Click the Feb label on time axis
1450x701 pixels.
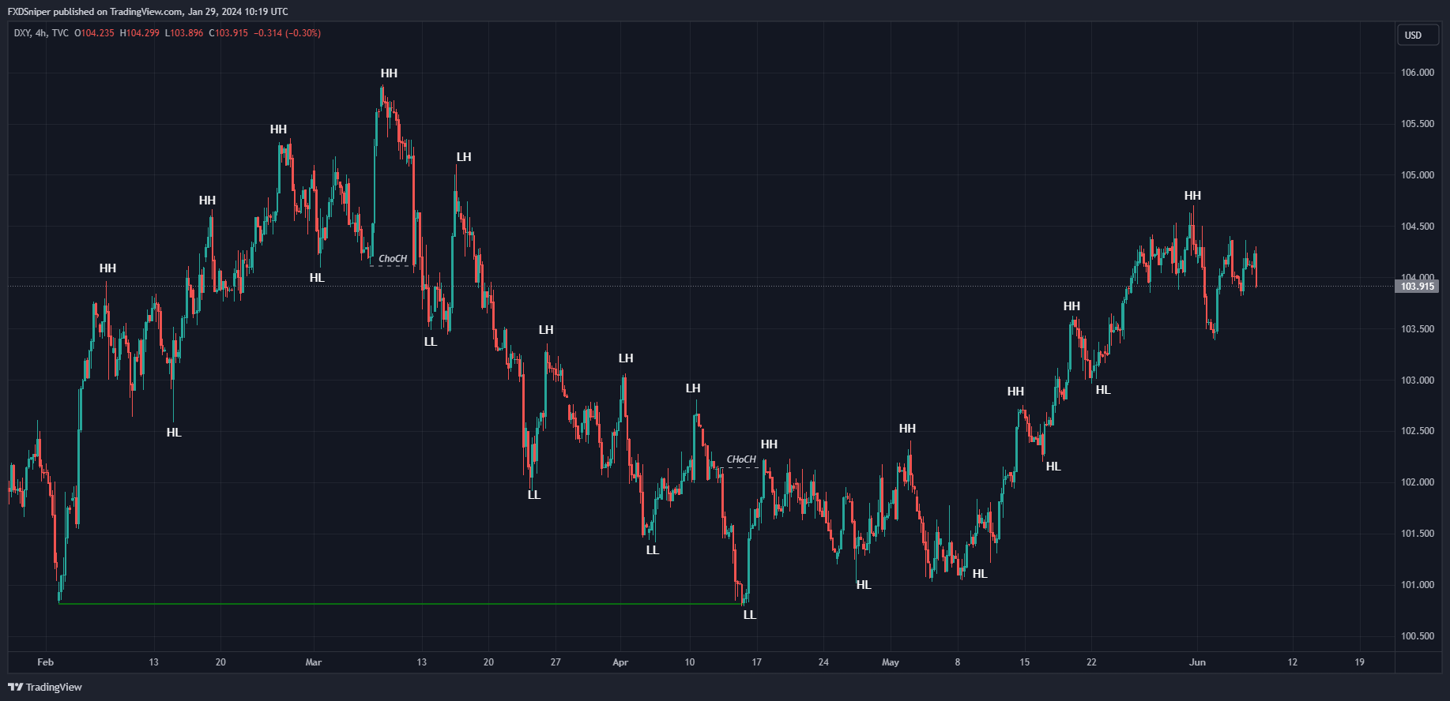tap(45, 662)
